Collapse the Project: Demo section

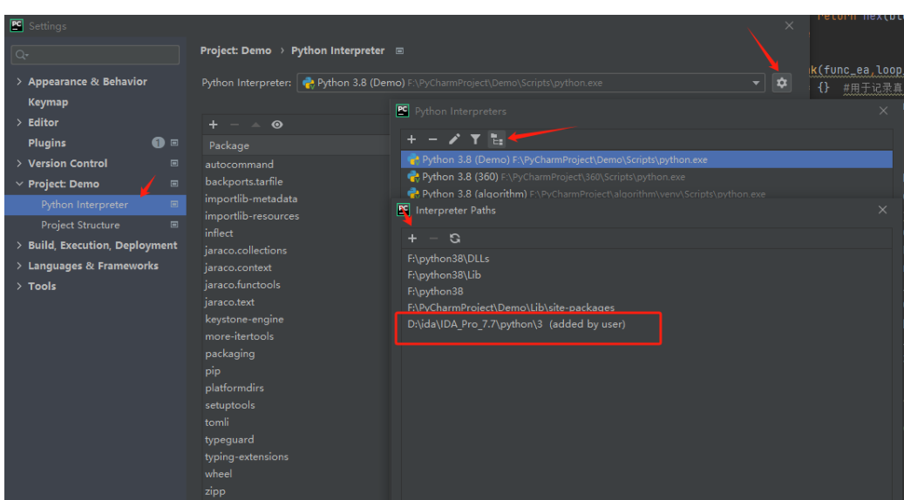(x=19, y=184)
